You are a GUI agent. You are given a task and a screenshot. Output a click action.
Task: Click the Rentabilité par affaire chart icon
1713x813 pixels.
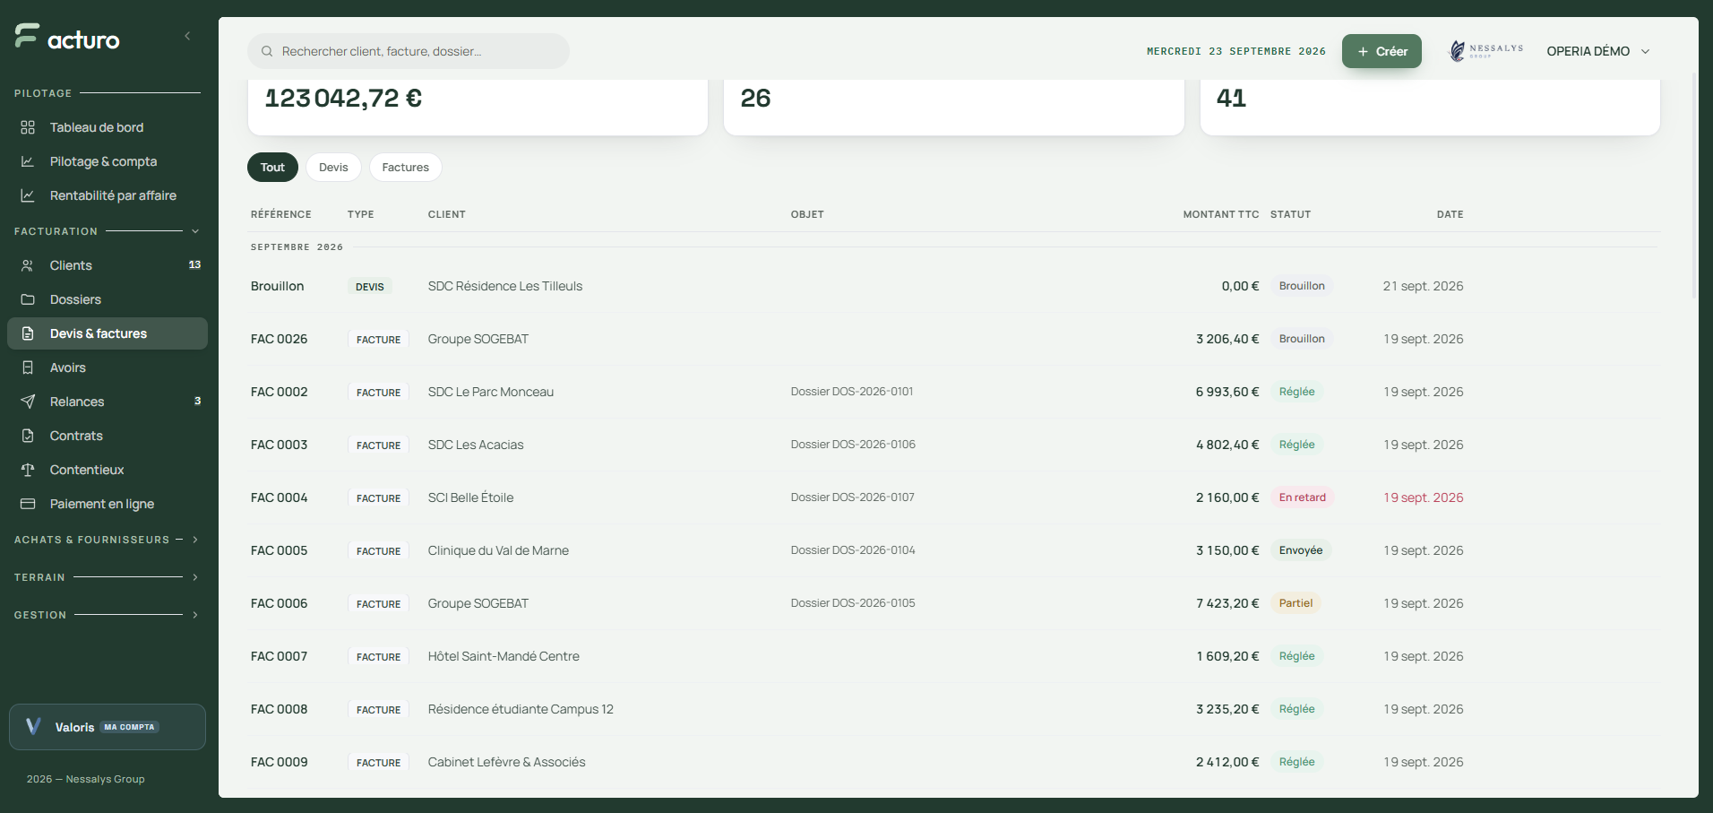pyautogui.click(x=28, y=195)
